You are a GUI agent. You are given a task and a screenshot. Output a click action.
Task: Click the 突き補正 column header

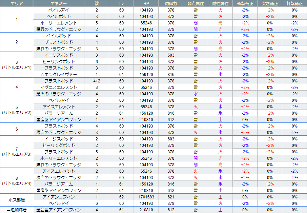tap(270, 3)
